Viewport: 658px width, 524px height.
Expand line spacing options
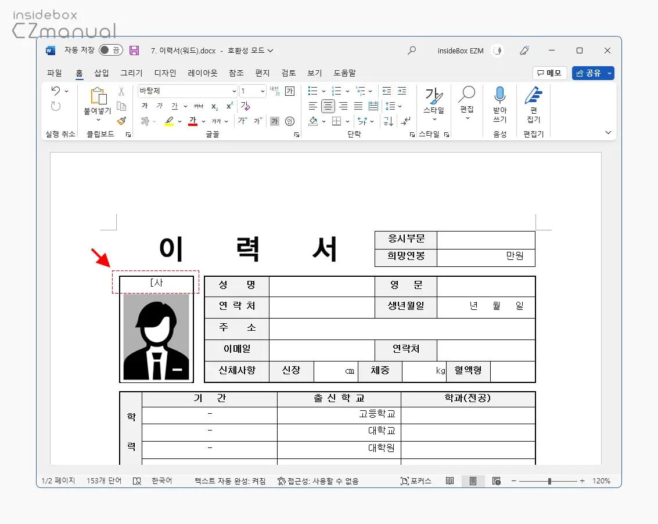400,106
